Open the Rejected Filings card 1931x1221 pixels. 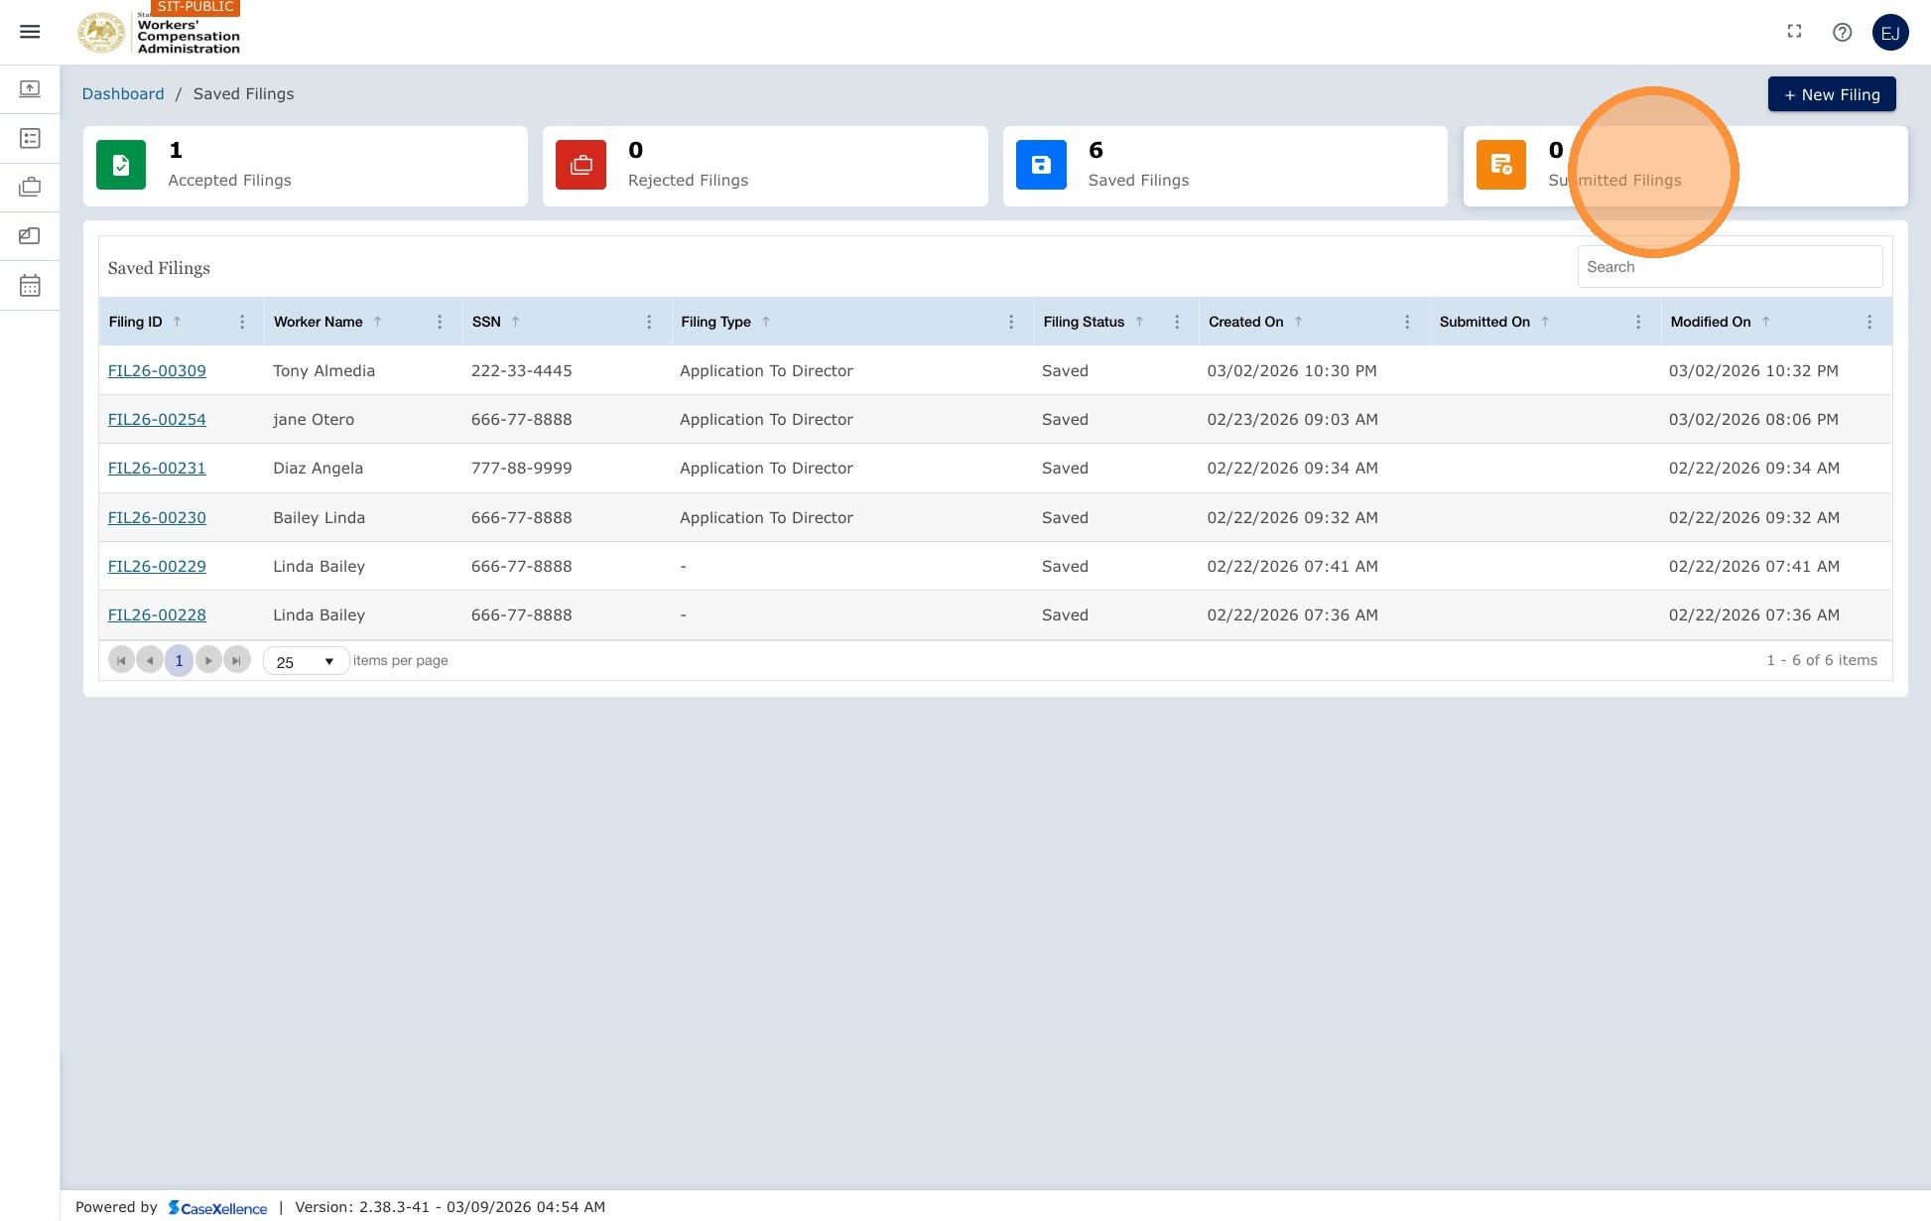[x=765, y=166]
